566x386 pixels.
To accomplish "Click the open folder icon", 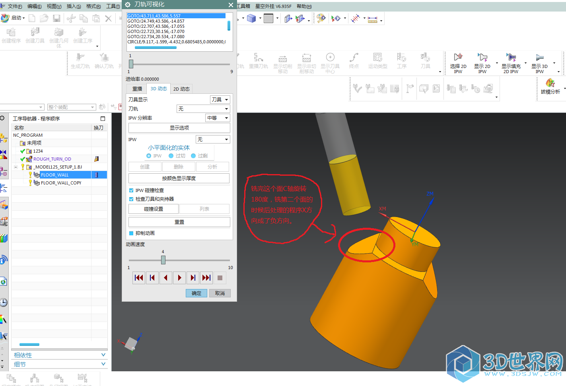I will 44,18.
